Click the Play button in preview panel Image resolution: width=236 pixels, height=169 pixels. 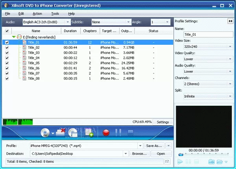(180, 162)
